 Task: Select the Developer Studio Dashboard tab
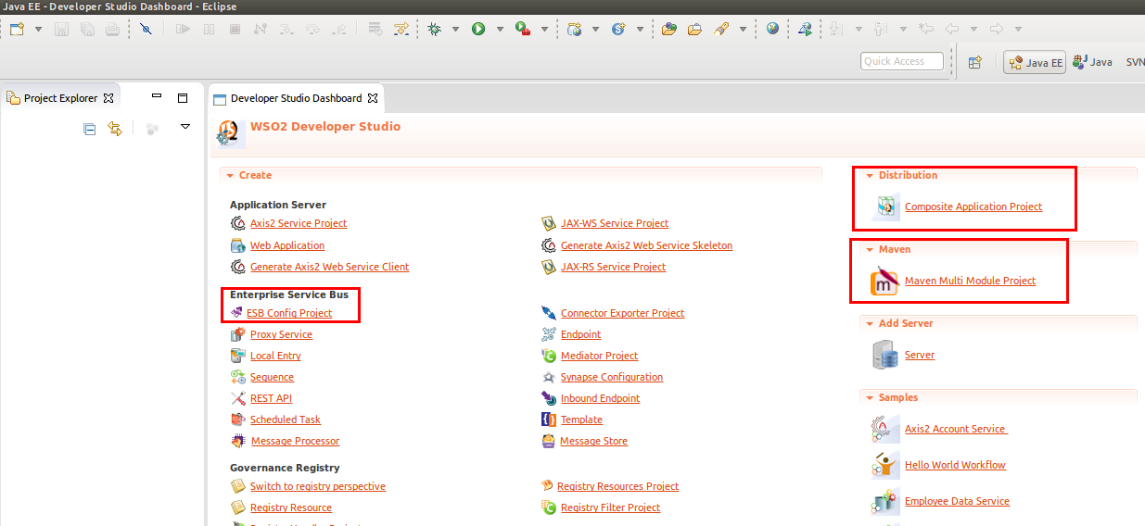tap(295, 98)
